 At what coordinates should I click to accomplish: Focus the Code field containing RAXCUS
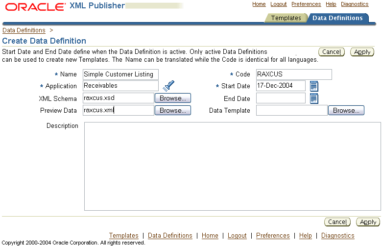294,74
